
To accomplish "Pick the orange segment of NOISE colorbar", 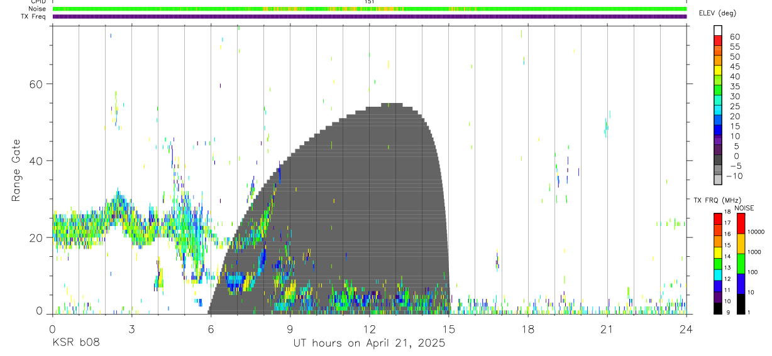I will click(741, 244).
